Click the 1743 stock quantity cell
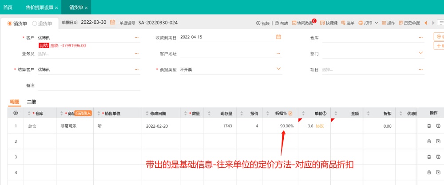 coord(220,126)
